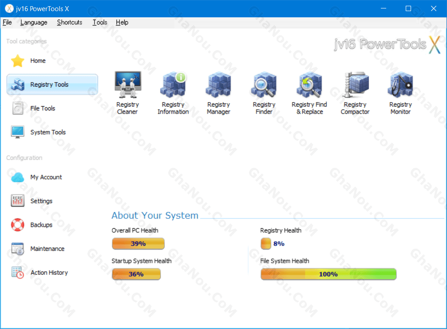Viewport: 447px width, 329px height.
Task: Open the Registry Monitor stethoscope icon
Action: (x=400, y=84)
